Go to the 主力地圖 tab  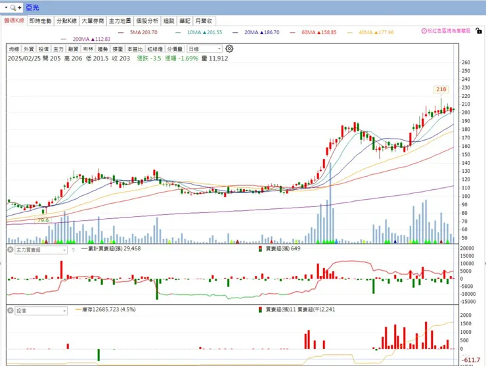coord(120,21)
